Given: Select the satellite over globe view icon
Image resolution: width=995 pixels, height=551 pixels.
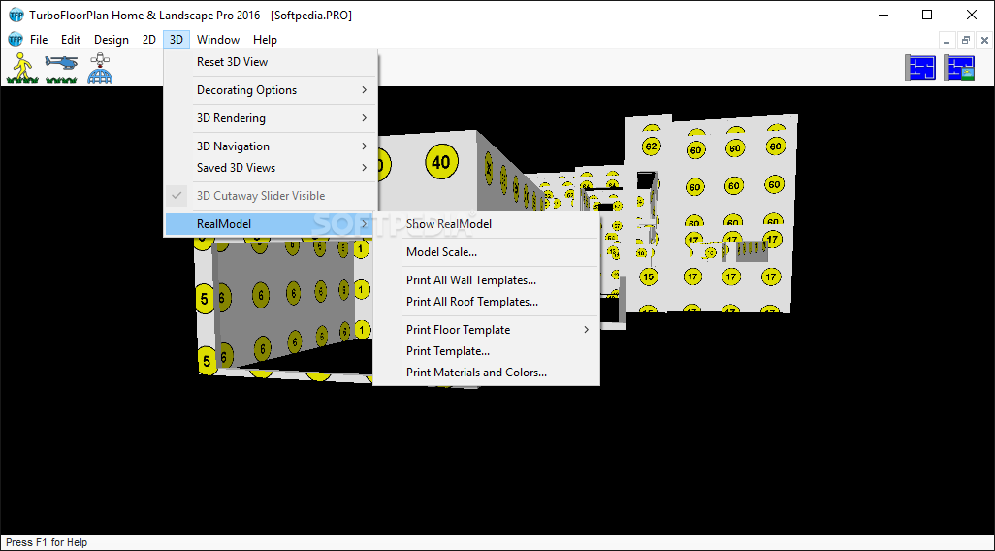Looking at the screenshot, I should [100, 69].
